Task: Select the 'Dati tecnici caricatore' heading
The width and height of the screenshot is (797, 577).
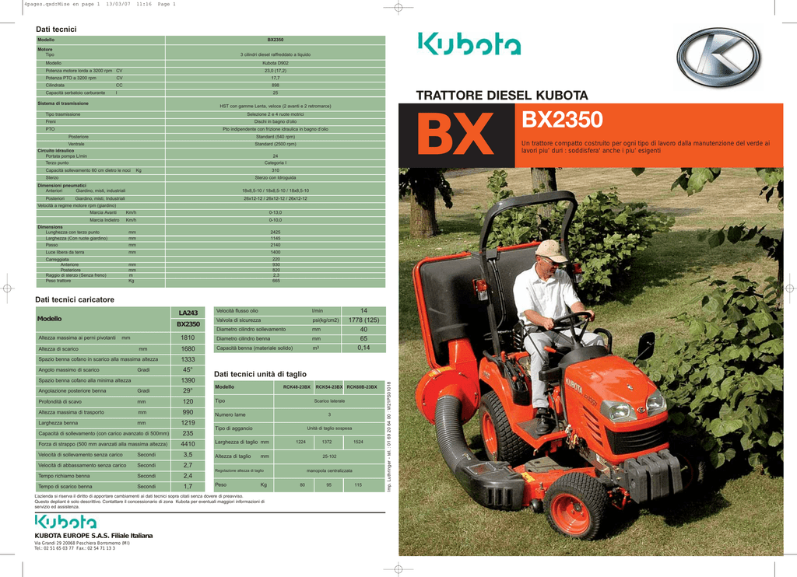Action: pyautogui.click(x=75, y=299)
